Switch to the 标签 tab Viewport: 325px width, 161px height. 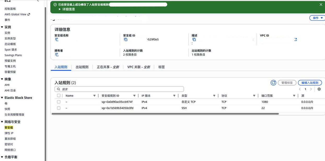(161, 67)
